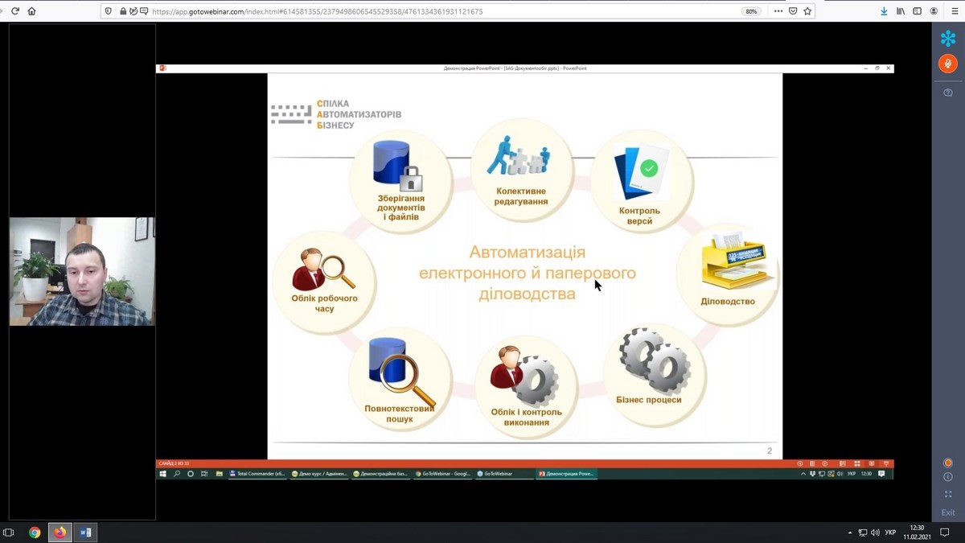Reset the 80% zoom level badge
Viewport: 965px width, 543px height.
[x=751, y=11]
